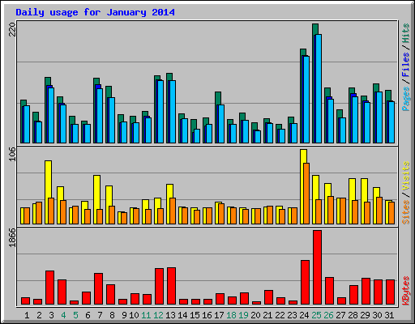Viewport: 415px width, 324px height.
Task: Select the "106" axis value
Action: (12, 155)
